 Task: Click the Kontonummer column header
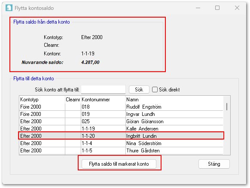[104, 100]
